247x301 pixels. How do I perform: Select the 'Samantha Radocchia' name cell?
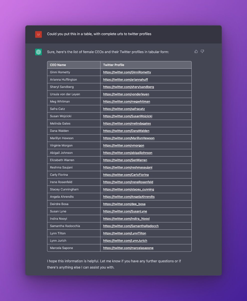pyautogui.click(x=74, y=226)
